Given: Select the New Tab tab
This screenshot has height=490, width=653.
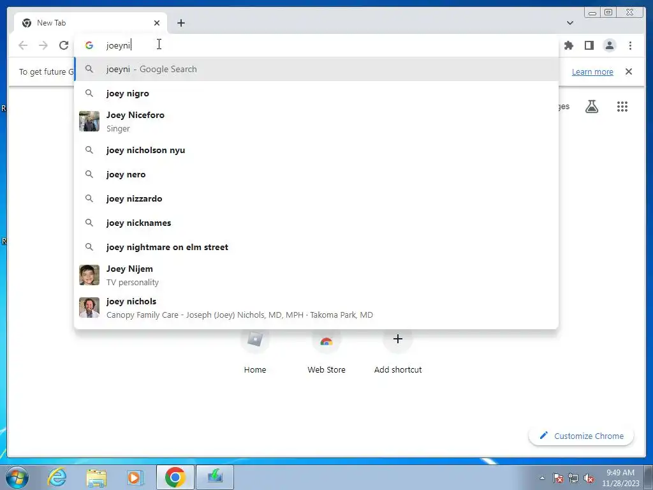Looking at the screenshot, I should [x=91, y=23].
